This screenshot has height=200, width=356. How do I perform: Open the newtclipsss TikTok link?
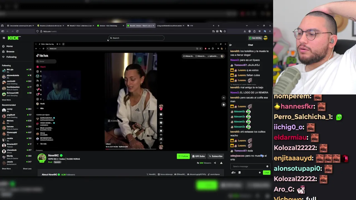pyautogui.click(x=214, y=174)
